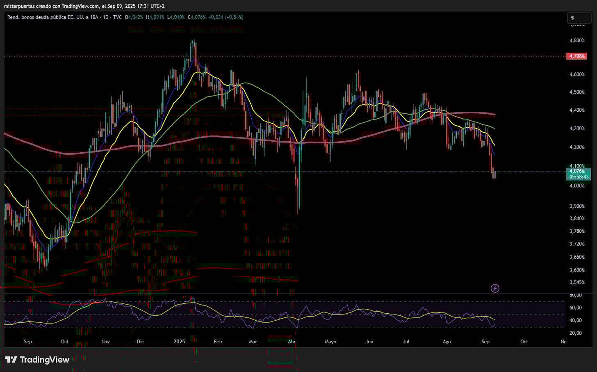Click the 05:58:43 countdown timer
The image size is (597, 372).
click(x=579, y=177)
